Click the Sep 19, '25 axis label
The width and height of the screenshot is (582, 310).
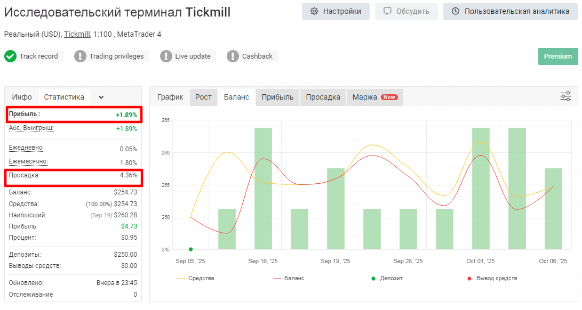tap(336, 261)
